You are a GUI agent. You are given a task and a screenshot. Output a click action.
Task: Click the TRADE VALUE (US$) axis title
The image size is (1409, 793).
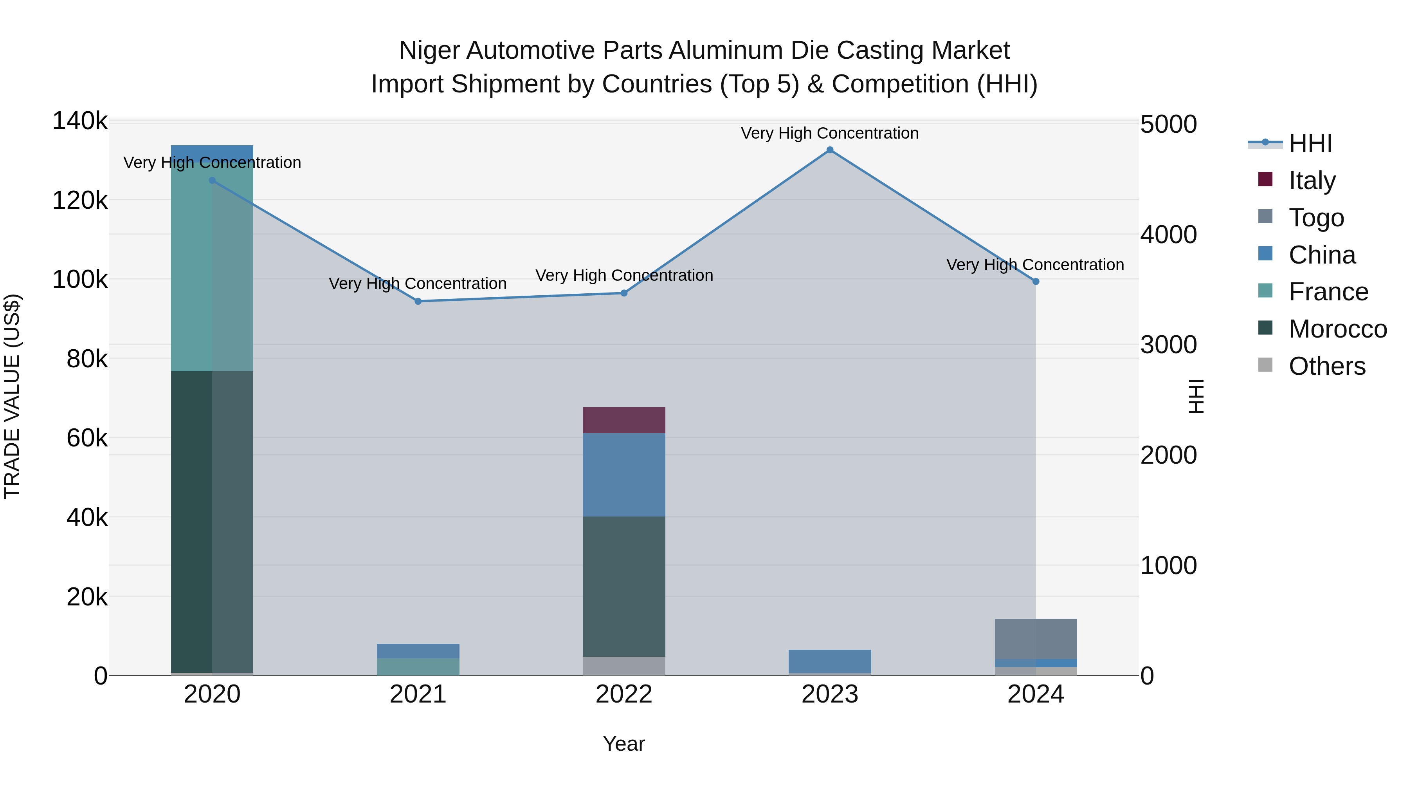pos(12,396)
